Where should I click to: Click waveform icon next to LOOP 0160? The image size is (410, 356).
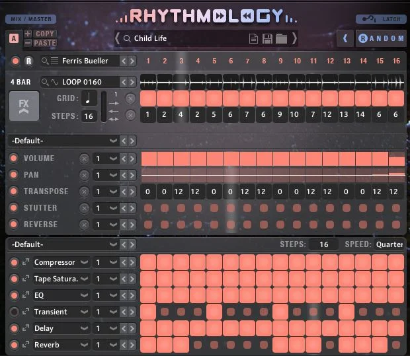pyautogui.click(x=54, y=82)
